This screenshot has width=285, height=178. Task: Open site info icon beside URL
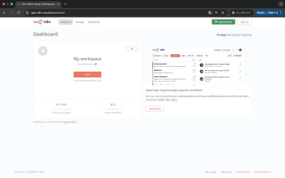click(x=27, y=13)
